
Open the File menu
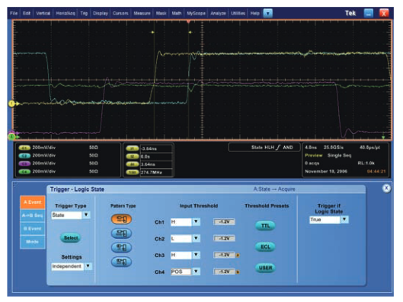(14, 14)
